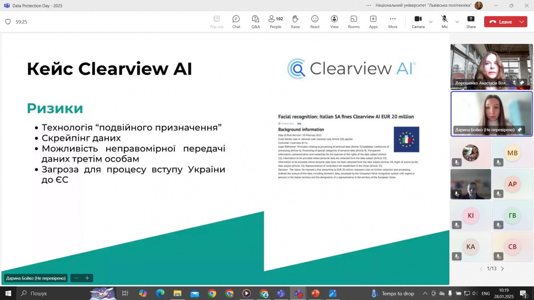Open the Apps panel
This screenshot has height=300, width=534.
pyautogui.click(x=373, y=21)
